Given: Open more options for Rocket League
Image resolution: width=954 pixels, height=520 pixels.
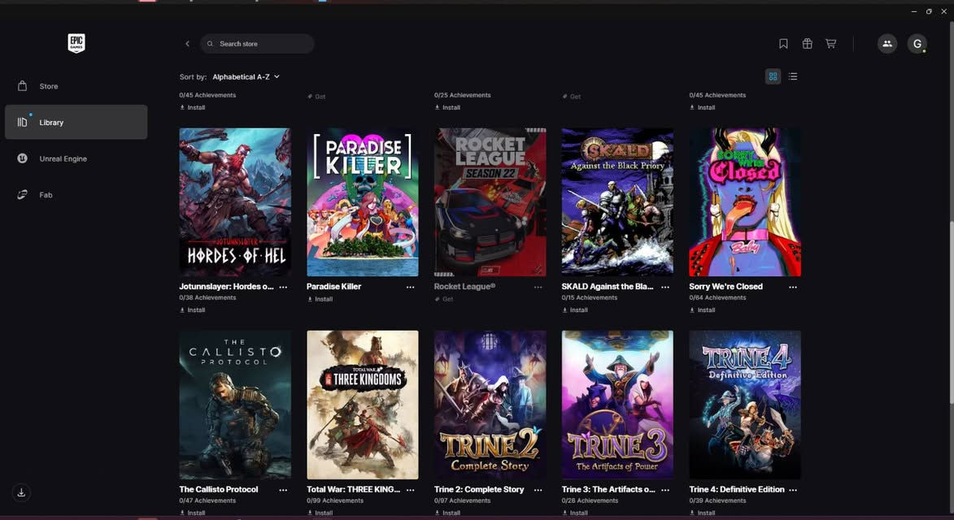Looking at the screenshot, I should tap(538, 287).
